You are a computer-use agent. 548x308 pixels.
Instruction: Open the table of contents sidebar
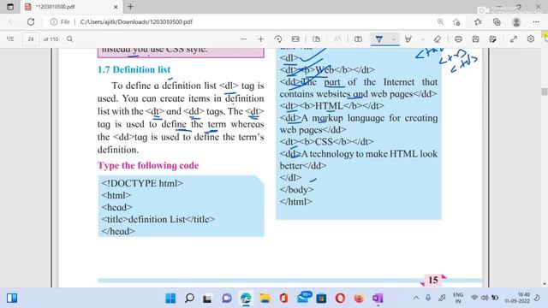click(x=10, y=39)
